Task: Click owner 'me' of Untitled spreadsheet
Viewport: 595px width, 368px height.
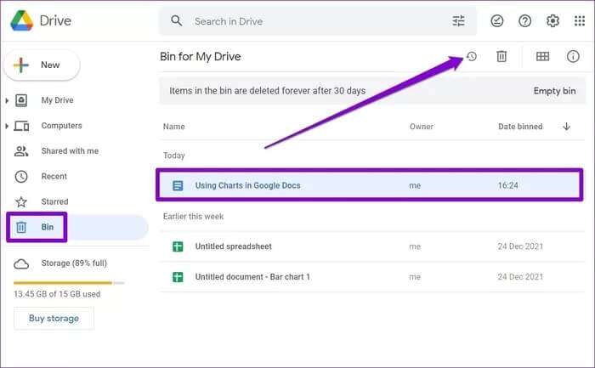Action: coord(415,246)
